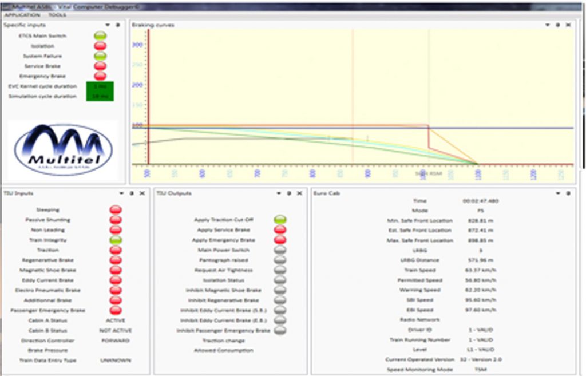Click the Train Integrity green indicator
586x376 pixels.
(x=116, y=240)
